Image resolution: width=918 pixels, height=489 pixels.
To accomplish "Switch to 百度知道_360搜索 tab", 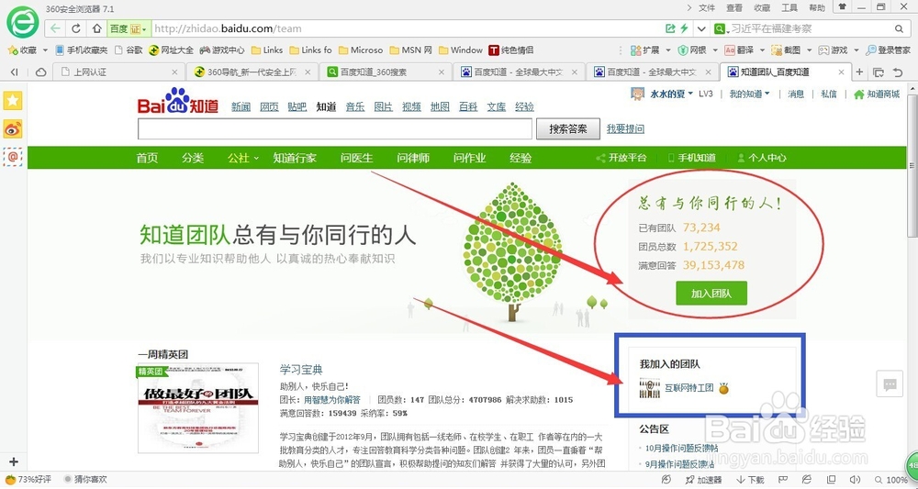I will pyautogui.click(x=386, y=72).
